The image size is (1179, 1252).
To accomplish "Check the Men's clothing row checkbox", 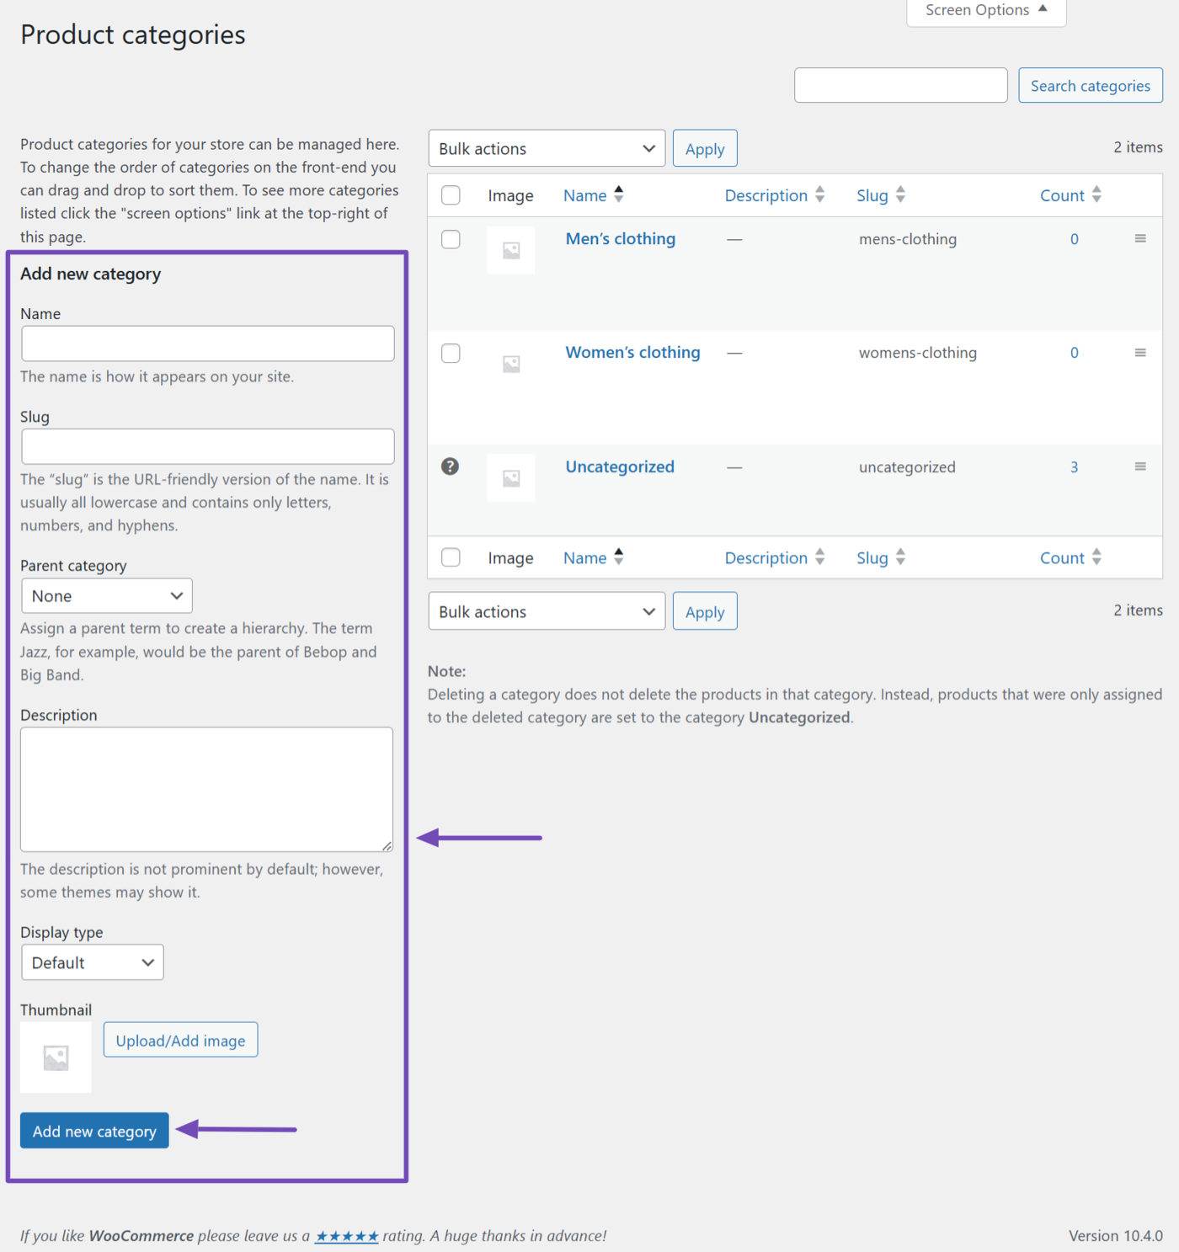I will pyautogui.click(x=451, y=239).
